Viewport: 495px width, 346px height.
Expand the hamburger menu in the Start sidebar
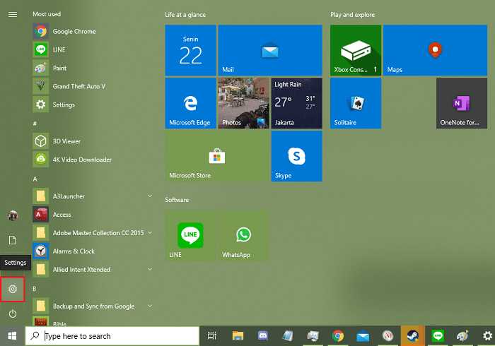(13, 15)
